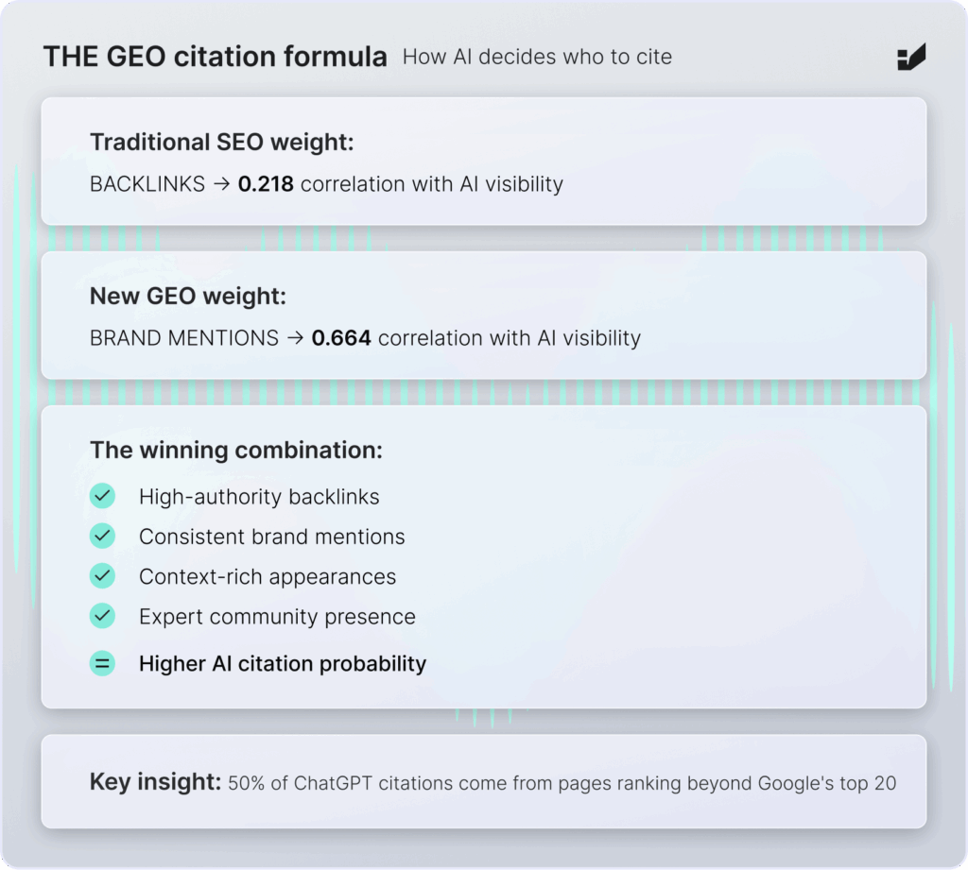Click The winning combination heading
968x870 pixels.
236,451
